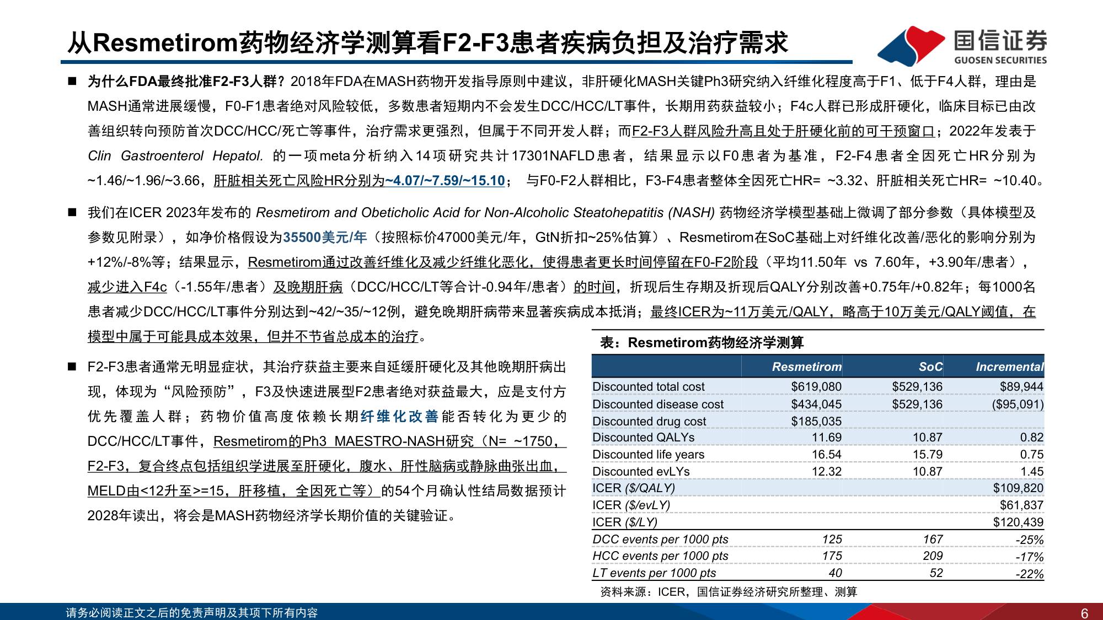Click the 'Resmetirom' table column header
This screenshot has height=620, width=1103.
tap(806, 367)
